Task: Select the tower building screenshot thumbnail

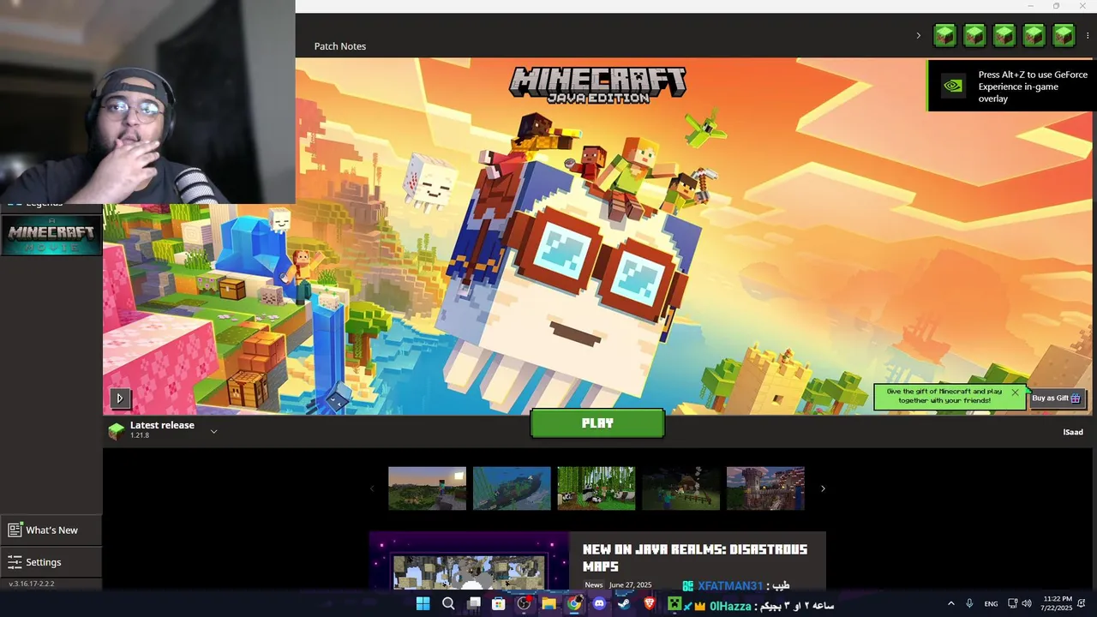Action: tap(765, 488)
